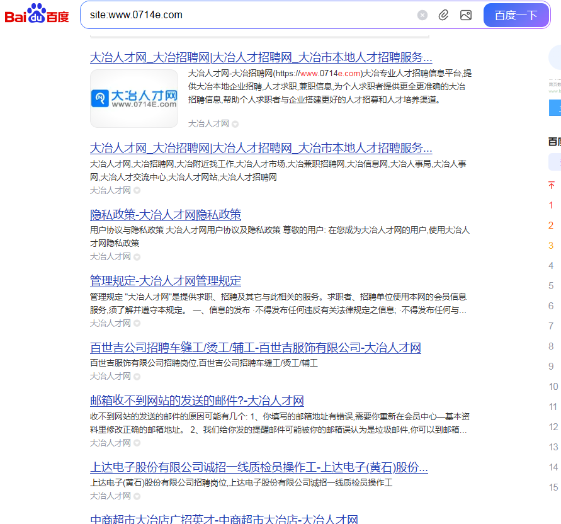This screenshot has width=561, height=524.
Task: Click source badge icon under 上达电子 result
Action: 137,496
